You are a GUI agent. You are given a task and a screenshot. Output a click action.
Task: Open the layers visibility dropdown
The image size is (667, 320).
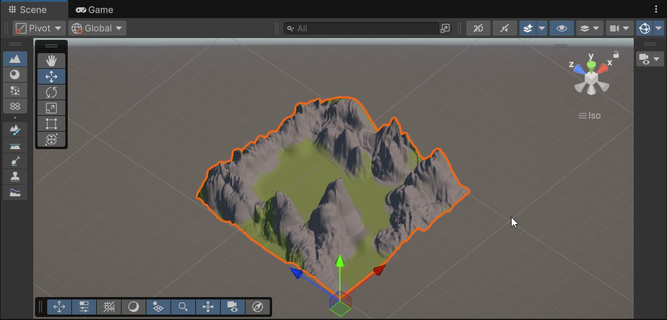(590, 28)
